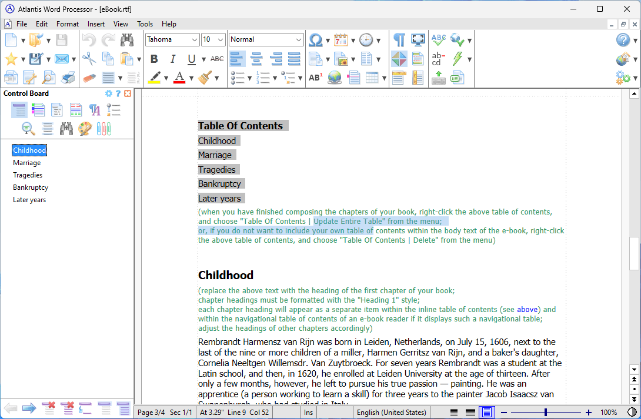Click the Redo arrow icon
This screenshot has height=419, width=641.
(x=108, y=39)
